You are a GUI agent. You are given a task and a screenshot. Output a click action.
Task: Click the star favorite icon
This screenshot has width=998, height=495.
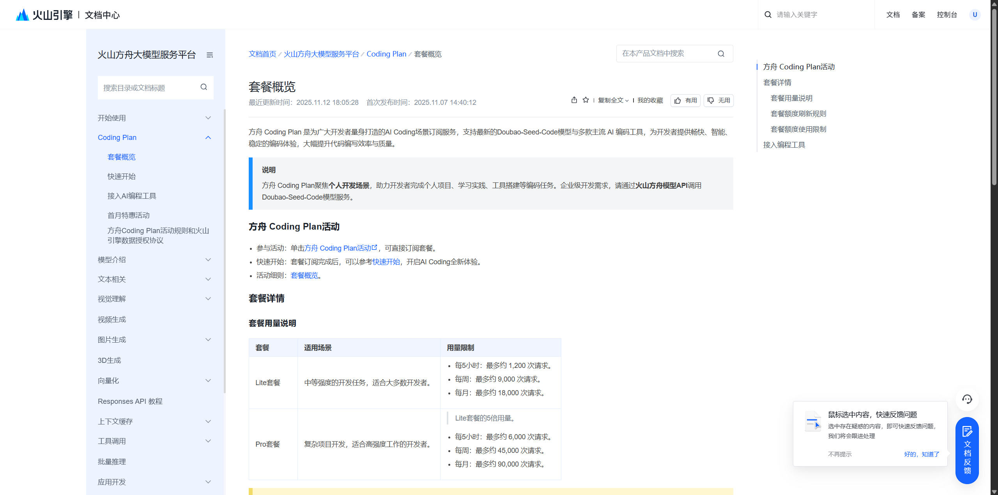coord(586,100)
